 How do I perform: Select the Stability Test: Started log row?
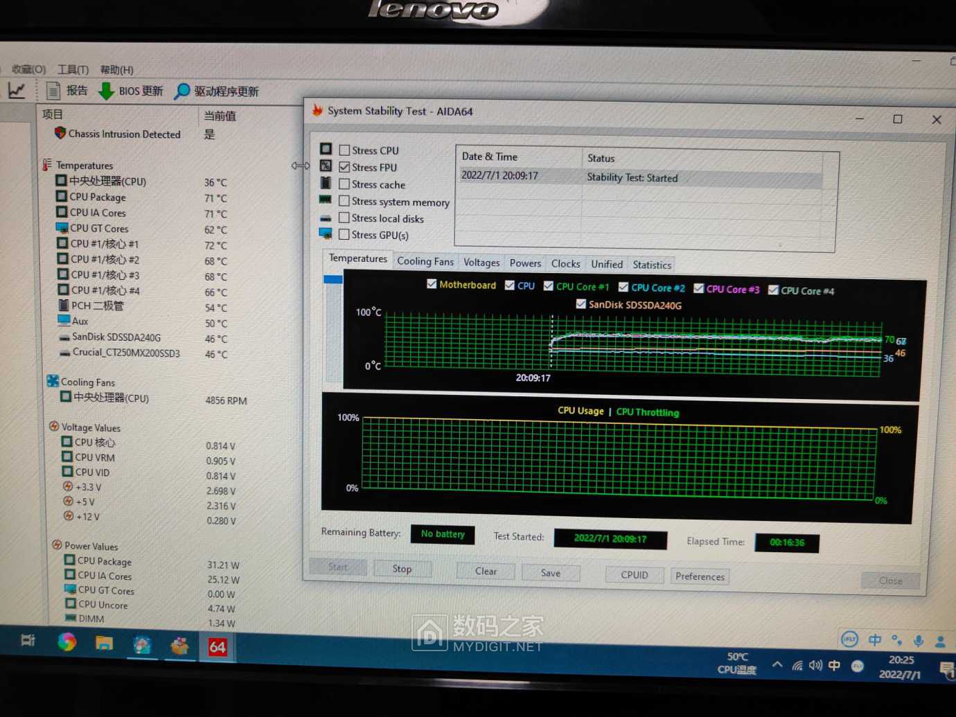click(640, 177)
